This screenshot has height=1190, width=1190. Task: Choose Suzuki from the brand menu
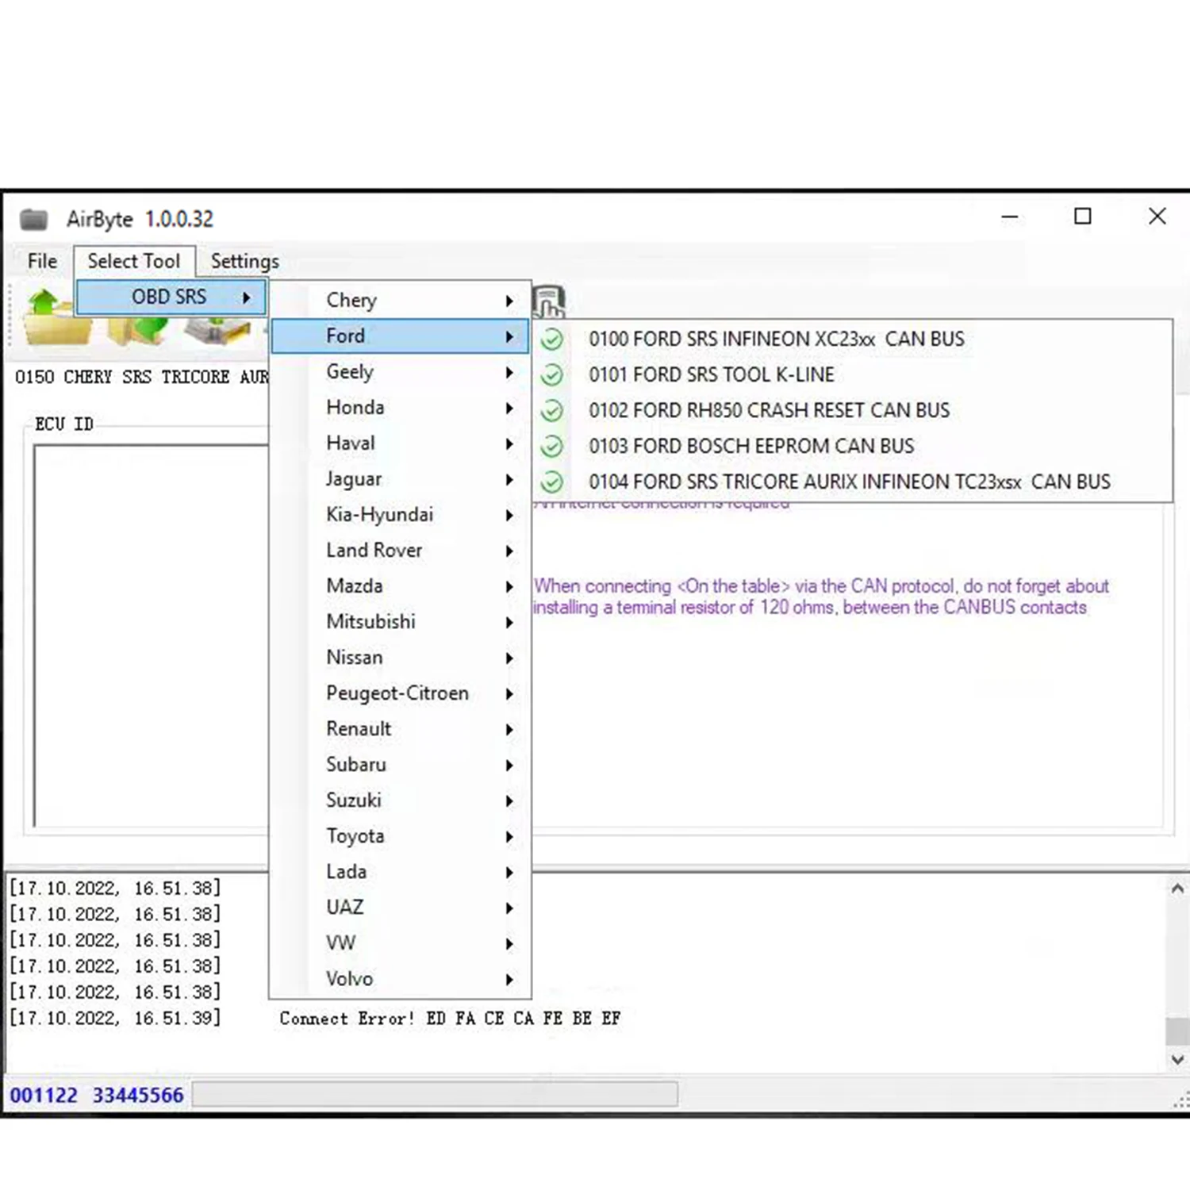pyautogui.click(x=400, y=800)
